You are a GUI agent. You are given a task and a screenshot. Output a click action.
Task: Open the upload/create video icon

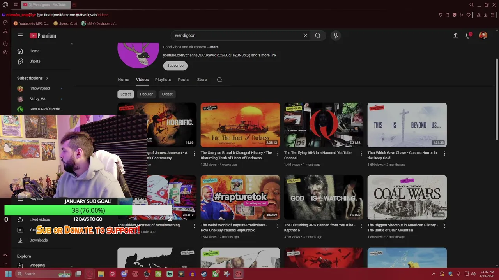(455, 35)
